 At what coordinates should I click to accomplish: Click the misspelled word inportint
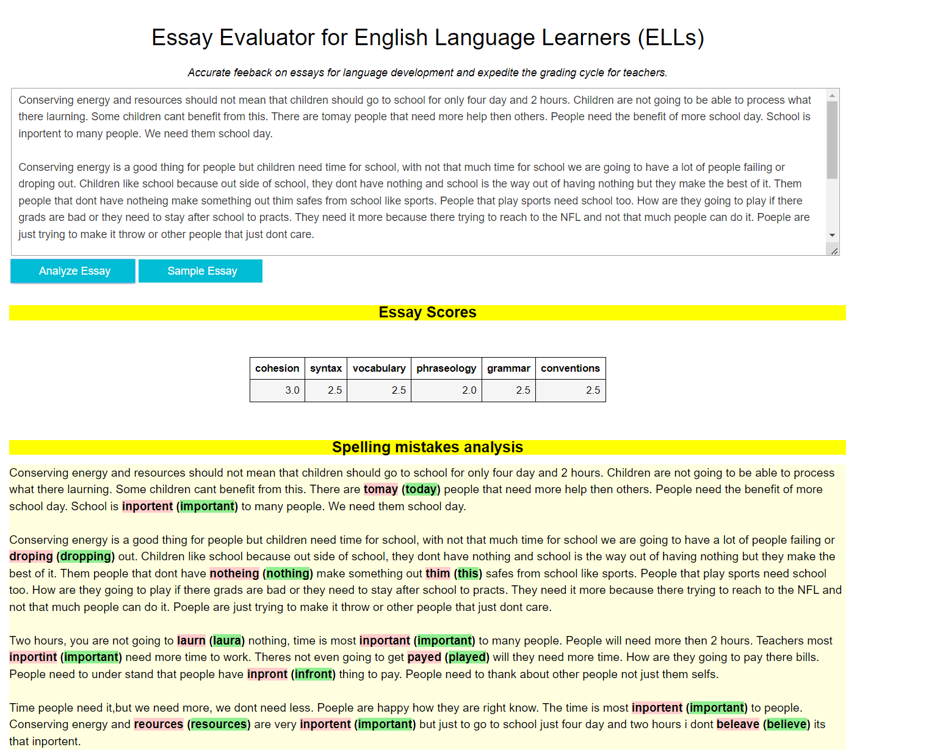click(x=33, y=657)
